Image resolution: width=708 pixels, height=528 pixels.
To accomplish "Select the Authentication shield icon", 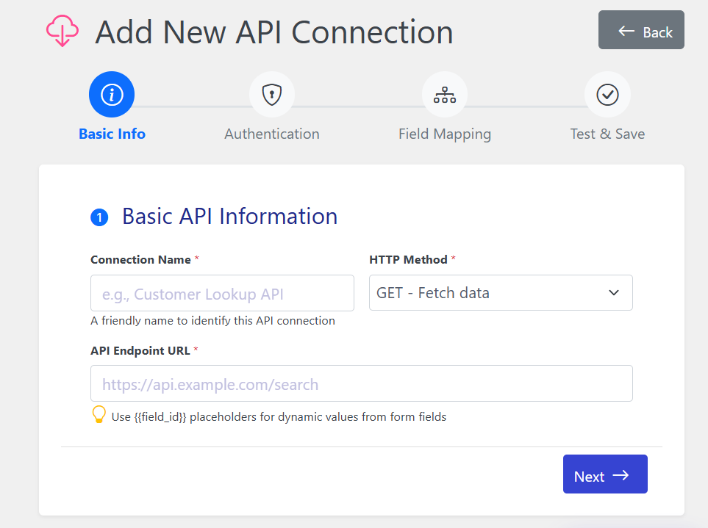I will pos(272,94).
